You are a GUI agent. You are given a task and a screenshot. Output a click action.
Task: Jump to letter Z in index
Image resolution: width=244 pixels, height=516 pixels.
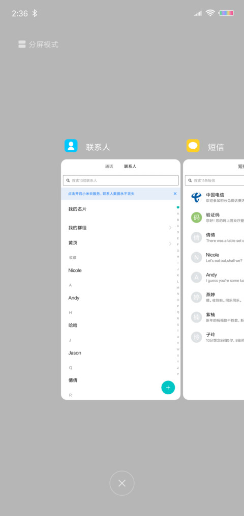[x=178, y=368]
